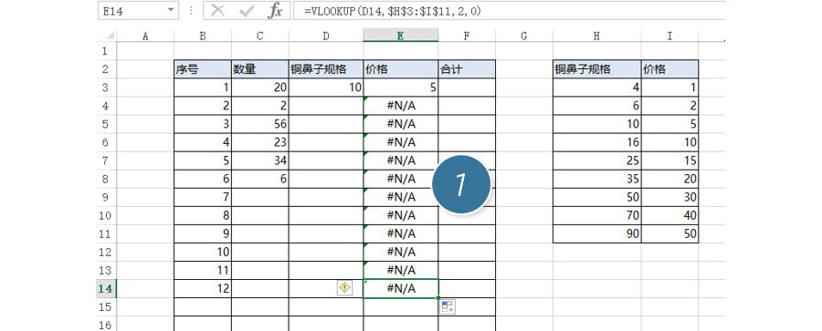Select cell E3 with value 5
This screenshot has height=331, width=822.
[401, 88]
